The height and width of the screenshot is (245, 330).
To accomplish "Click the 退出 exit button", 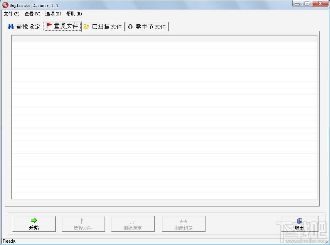I will pos(300,224).
